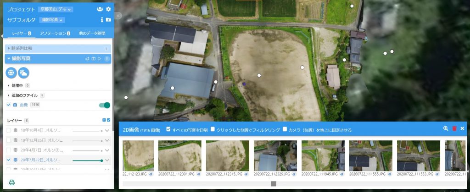Fly to photo 20200722_112329.JPG icon
Viewport: 470px width, 192px height.
point(294,174)
